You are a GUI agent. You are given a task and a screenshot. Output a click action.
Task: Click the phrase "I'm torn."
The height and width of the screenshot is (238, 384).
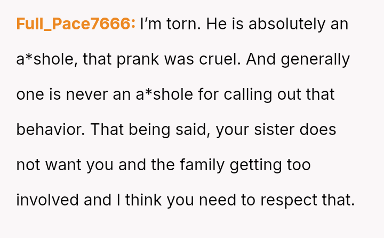click(170, 24)
